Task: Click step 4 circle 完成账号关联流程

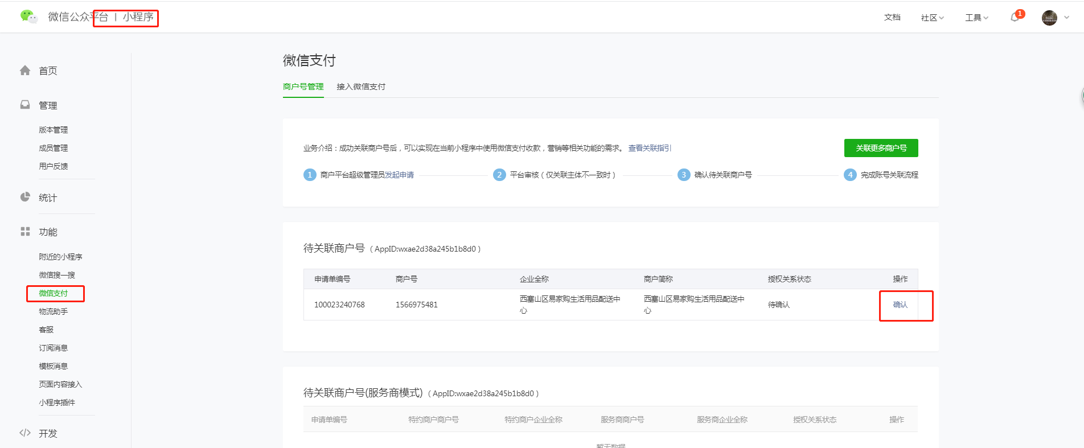Action: click(850, 175)
